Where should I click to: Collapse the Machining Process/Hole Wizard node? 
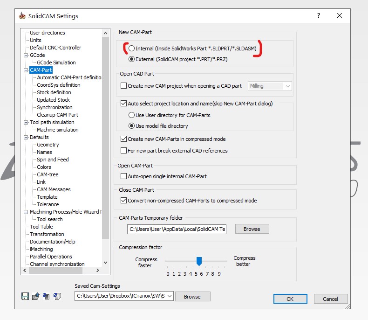pyautogui.click(x=26, y=212)
